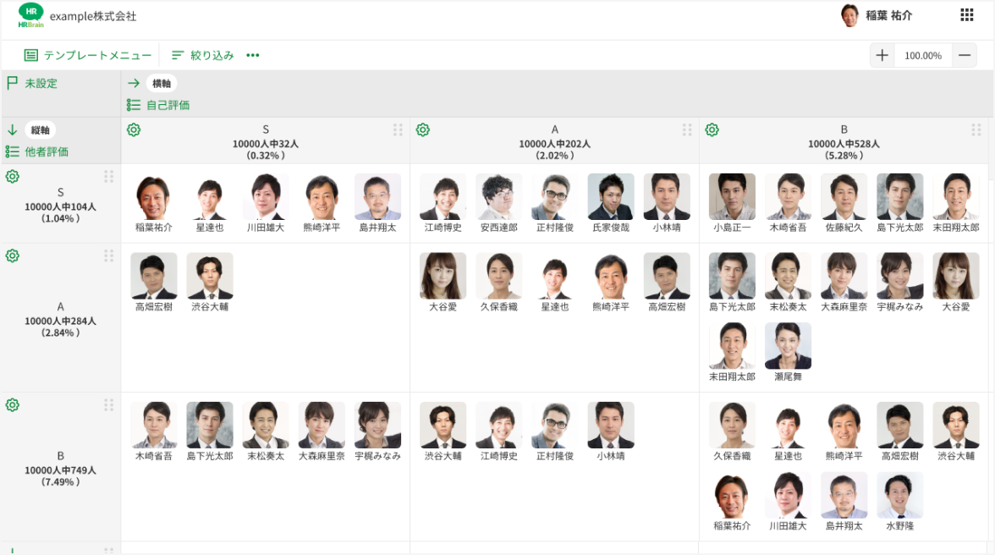
Task: Select 宇梶みなみ in row B column S
Action: pyautogui.click(x=377, y=431)
